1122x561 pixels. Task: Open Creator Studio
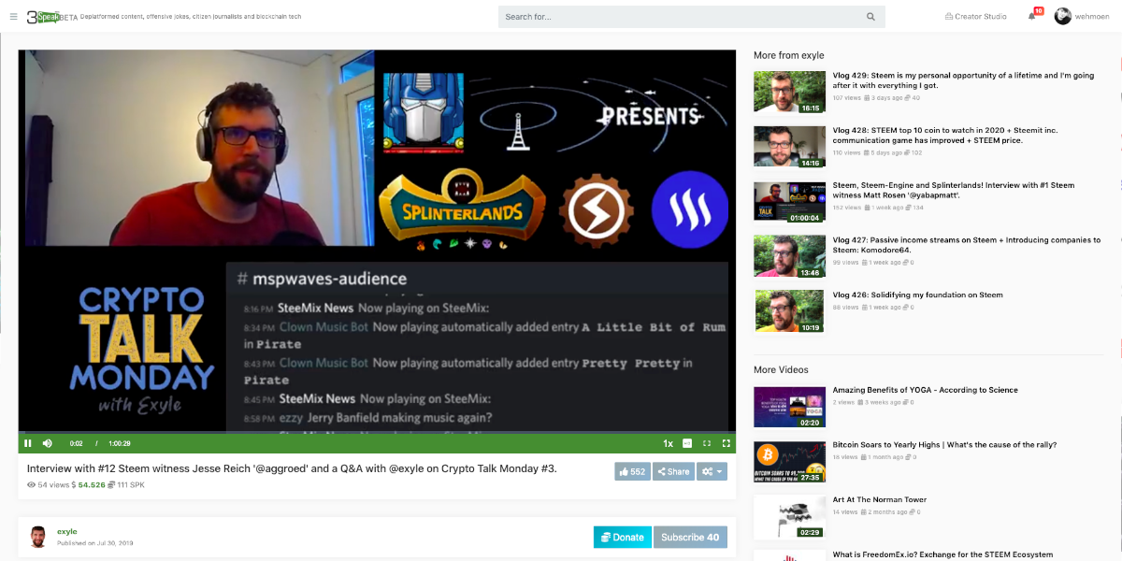(x=975, y=17)
